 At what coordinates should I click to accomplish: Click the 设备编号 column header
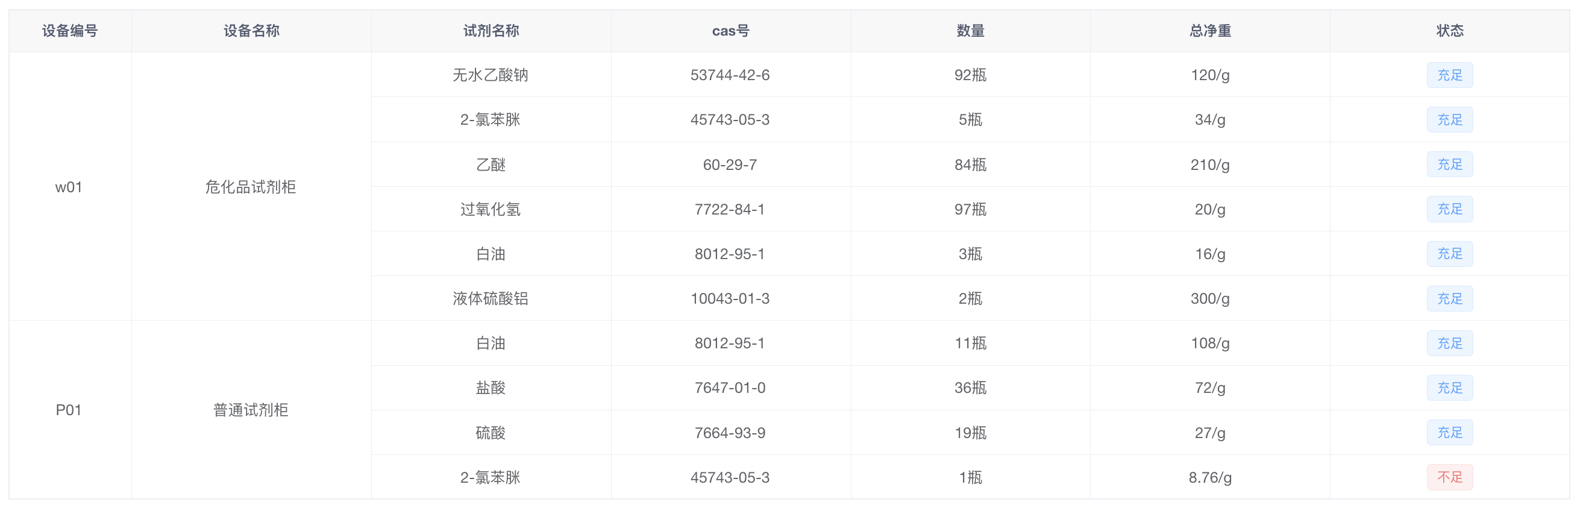[70, 31]
